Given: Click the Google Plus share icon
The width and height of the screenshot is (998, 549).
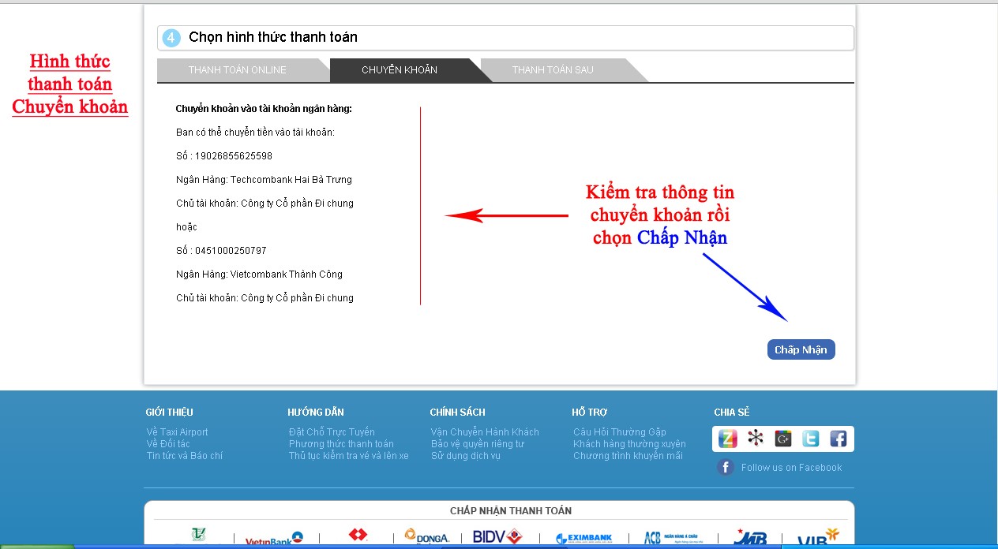Looking at the screenshot, I should 783,439.
